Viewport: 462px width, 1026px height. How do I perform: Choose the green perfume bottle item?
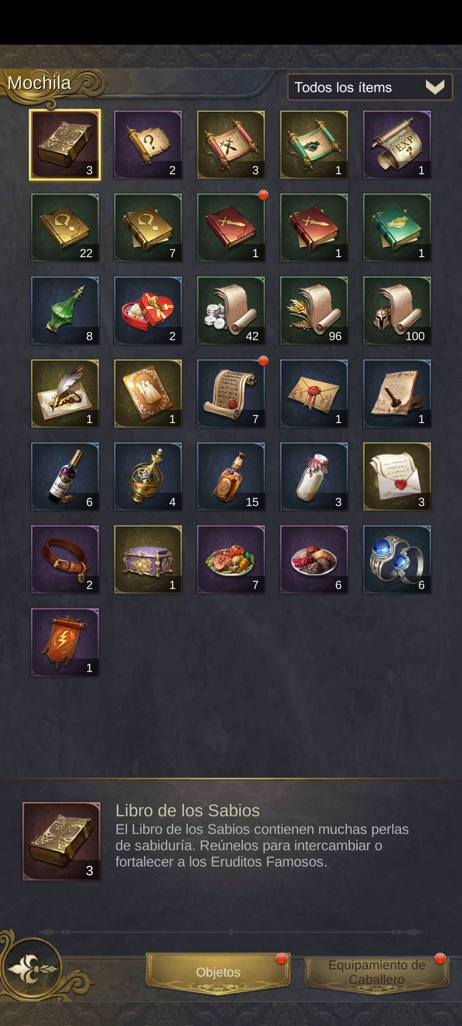65,311
